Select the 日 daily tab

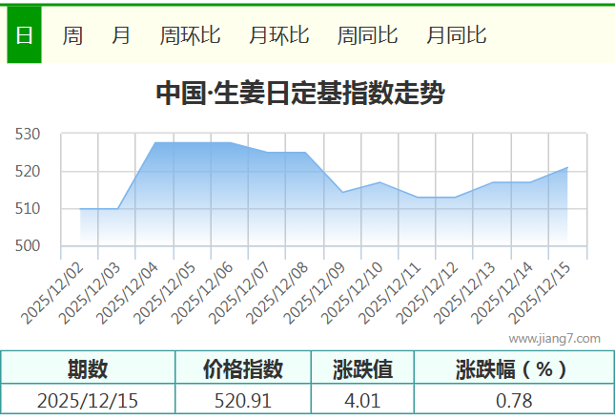[24, 36]
